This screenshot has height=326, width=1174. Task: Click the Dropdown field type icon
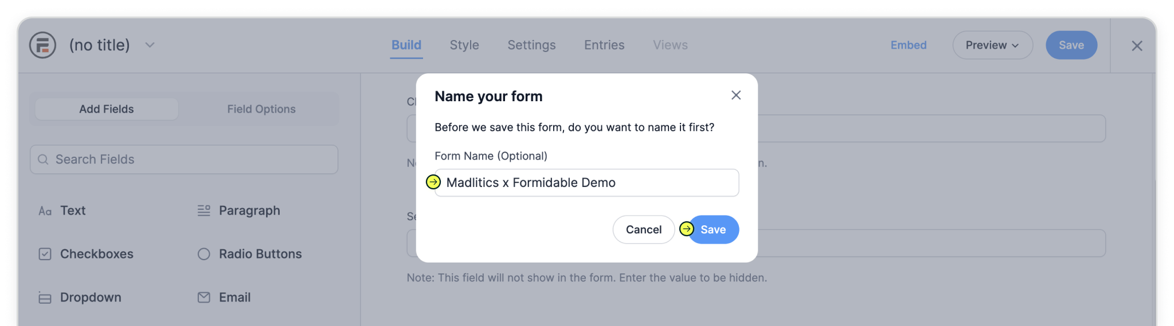click(45, 298)
